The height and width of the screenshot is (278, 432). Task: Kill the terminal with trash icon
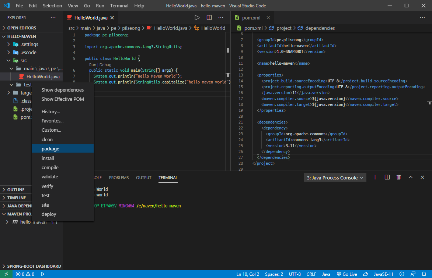coord(399,177)
